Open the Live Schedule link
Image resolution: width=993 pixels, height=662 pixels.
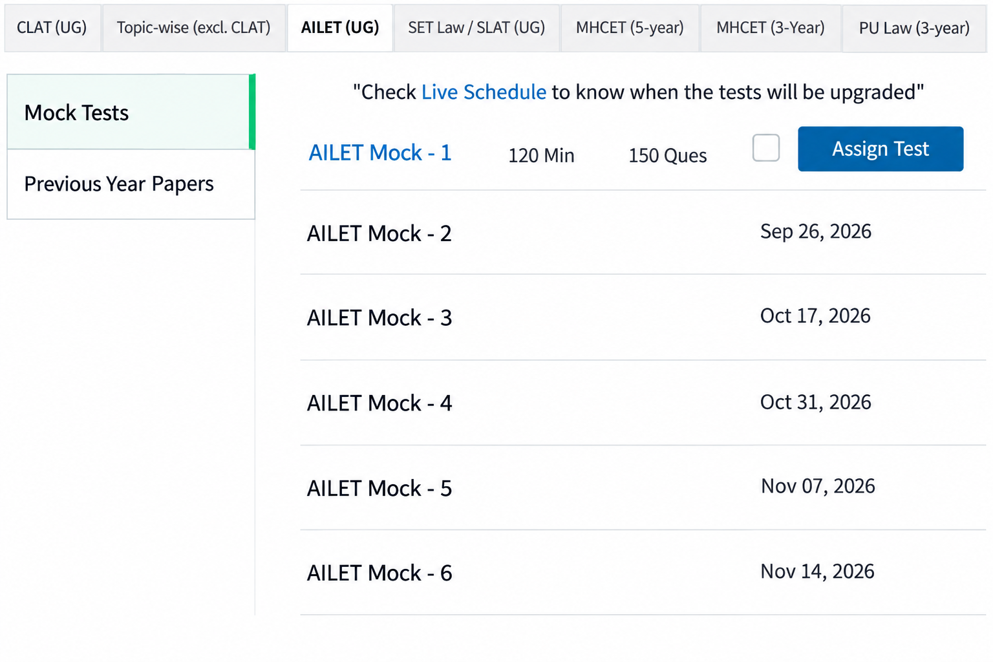[484, 92]
